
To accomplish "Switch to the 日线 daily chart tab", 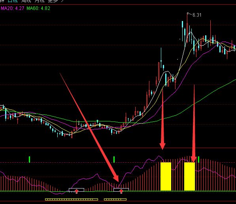I will point(13,1).
